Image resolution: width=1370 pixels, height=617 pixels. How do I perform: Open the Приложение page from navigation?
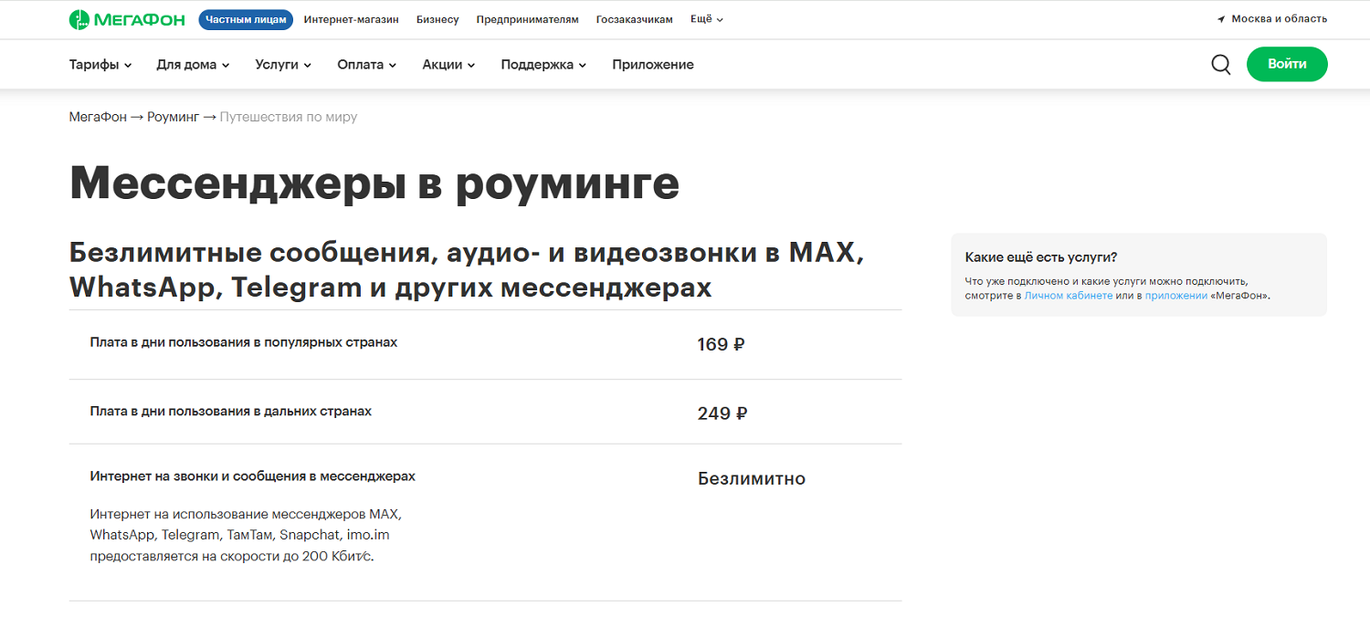click(653, 64)
